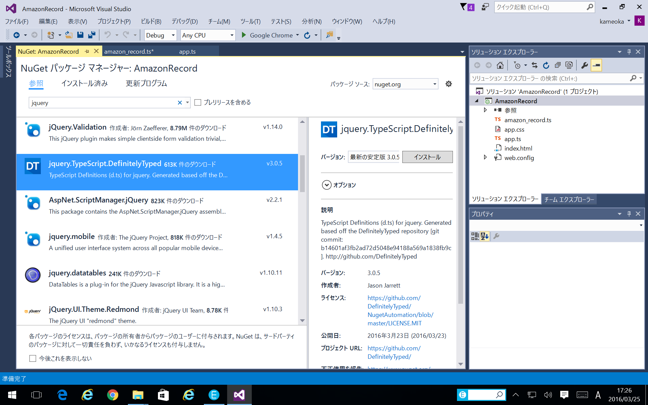Switch to the amazon_record.ts tab
The height and width of the screenshot is (405, 648).
[x=129, y=51]
